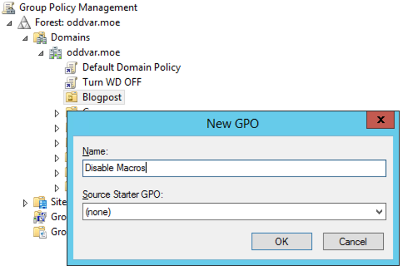403x267 pixels.
Task: Click the Group Policy Management root icon
Action: [9, 7]
